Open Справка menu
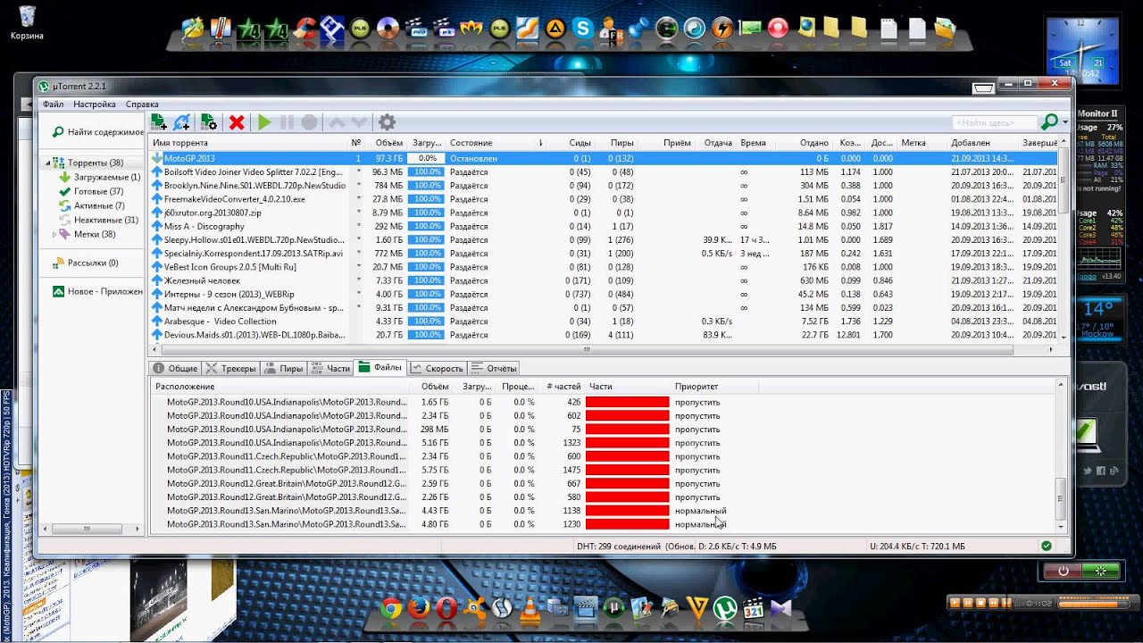 pyautogui.click(x=142, y=104)
